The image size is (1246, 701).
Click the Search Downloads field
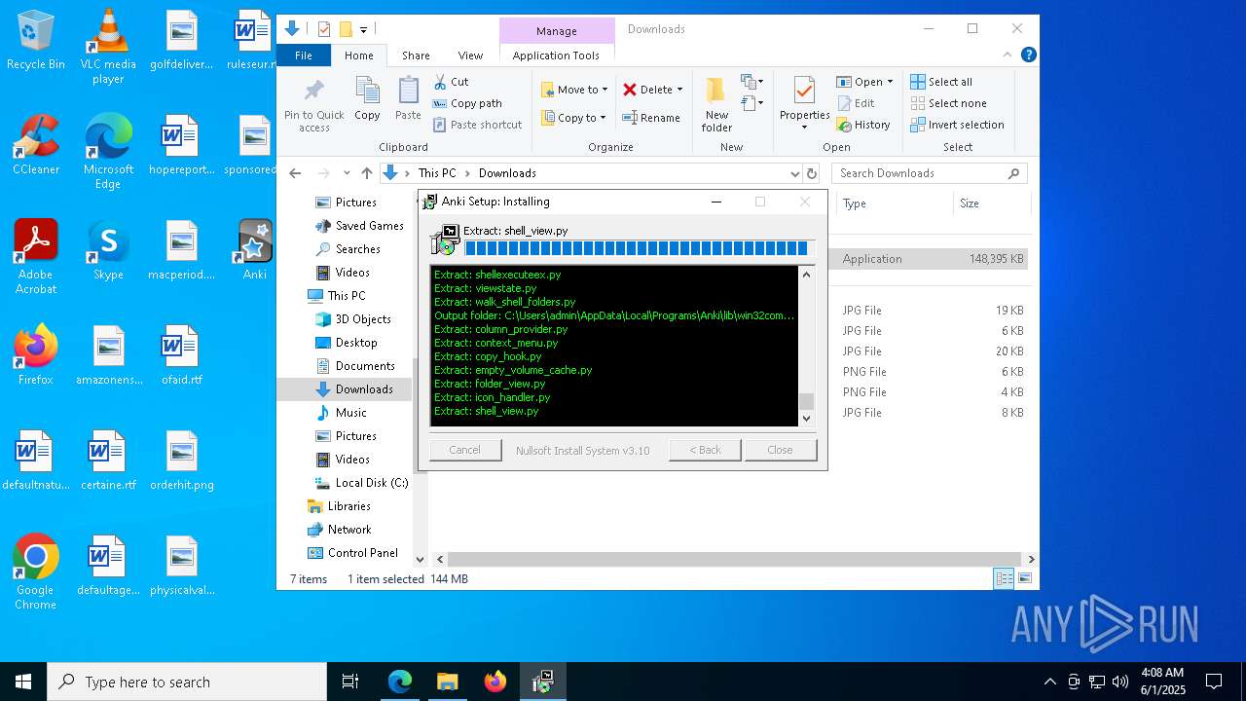930,173
